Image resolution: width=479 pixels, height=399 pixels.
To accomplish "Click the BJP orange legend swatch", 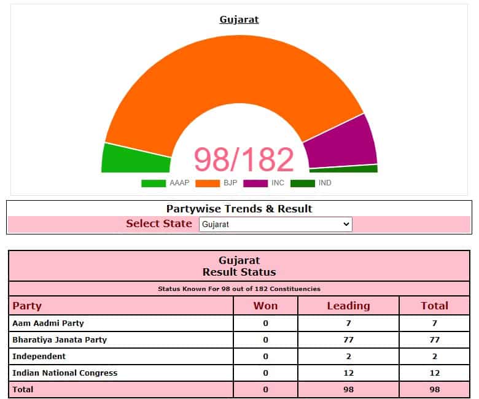I will (x=208, y=183).
